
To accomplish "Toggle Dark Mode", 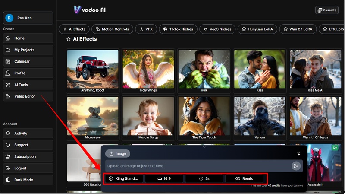I will (x=28, y=180).
